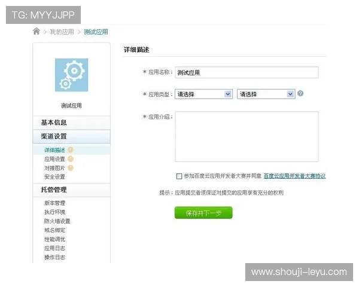
Task: Open 操作日志 sidebar item
Action: [54, 257]
